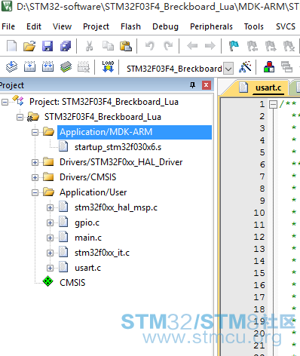Screen dimensions: 300x356
Task: Select the Application/User folder
Action: [x=93, y=192]
